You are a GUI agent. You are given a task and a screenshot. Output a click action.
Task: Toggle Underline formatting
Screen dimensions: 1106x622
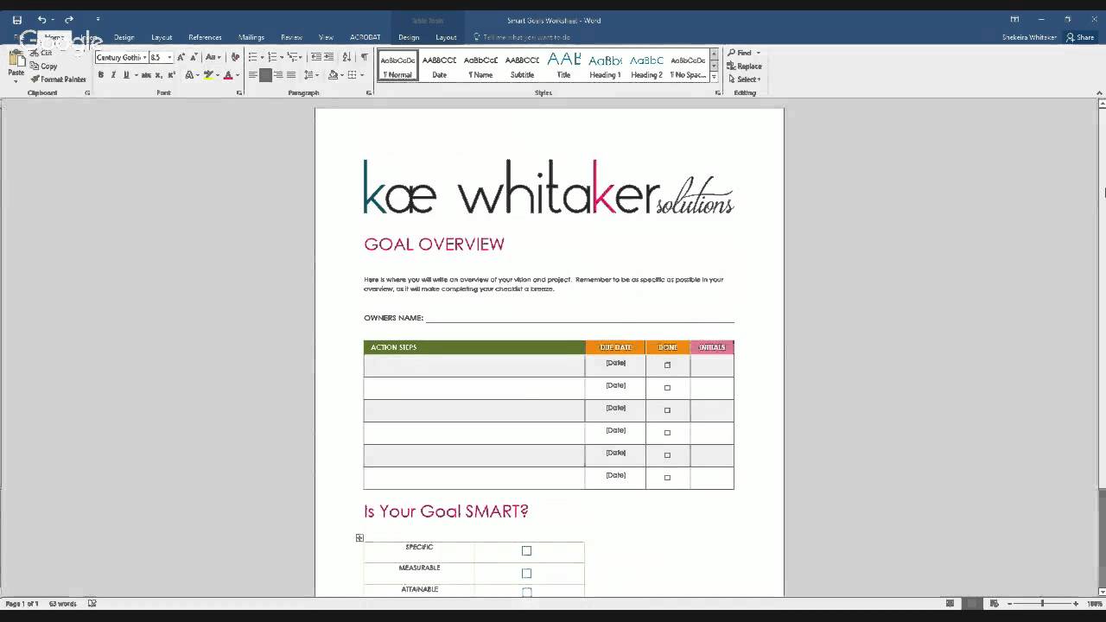click(126, 75)
